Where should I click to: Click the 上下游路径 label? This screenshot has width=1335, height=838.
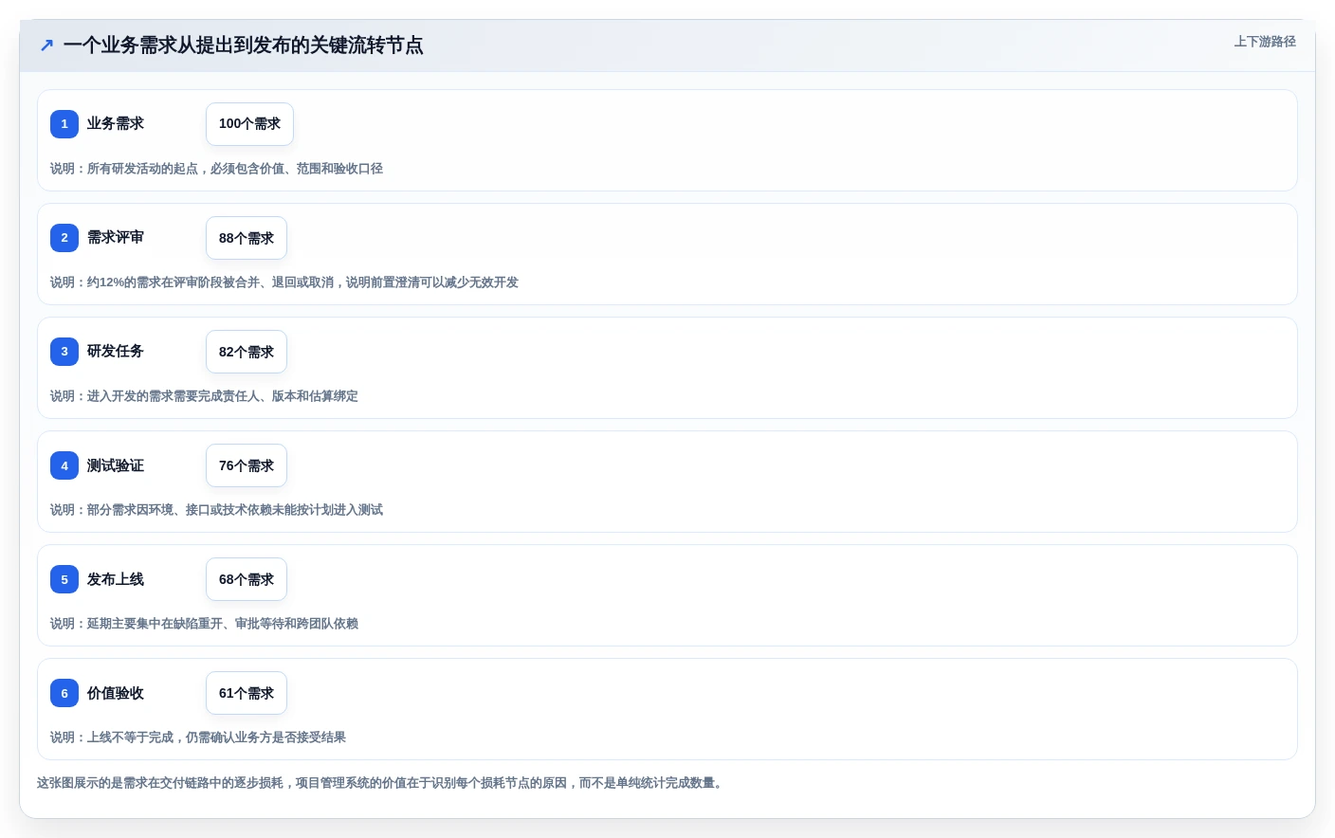tap(1265, 42)
